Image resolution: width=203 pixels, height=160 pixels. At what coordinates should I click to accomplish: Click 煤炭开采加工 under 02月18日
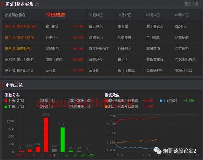click(99, 48)
